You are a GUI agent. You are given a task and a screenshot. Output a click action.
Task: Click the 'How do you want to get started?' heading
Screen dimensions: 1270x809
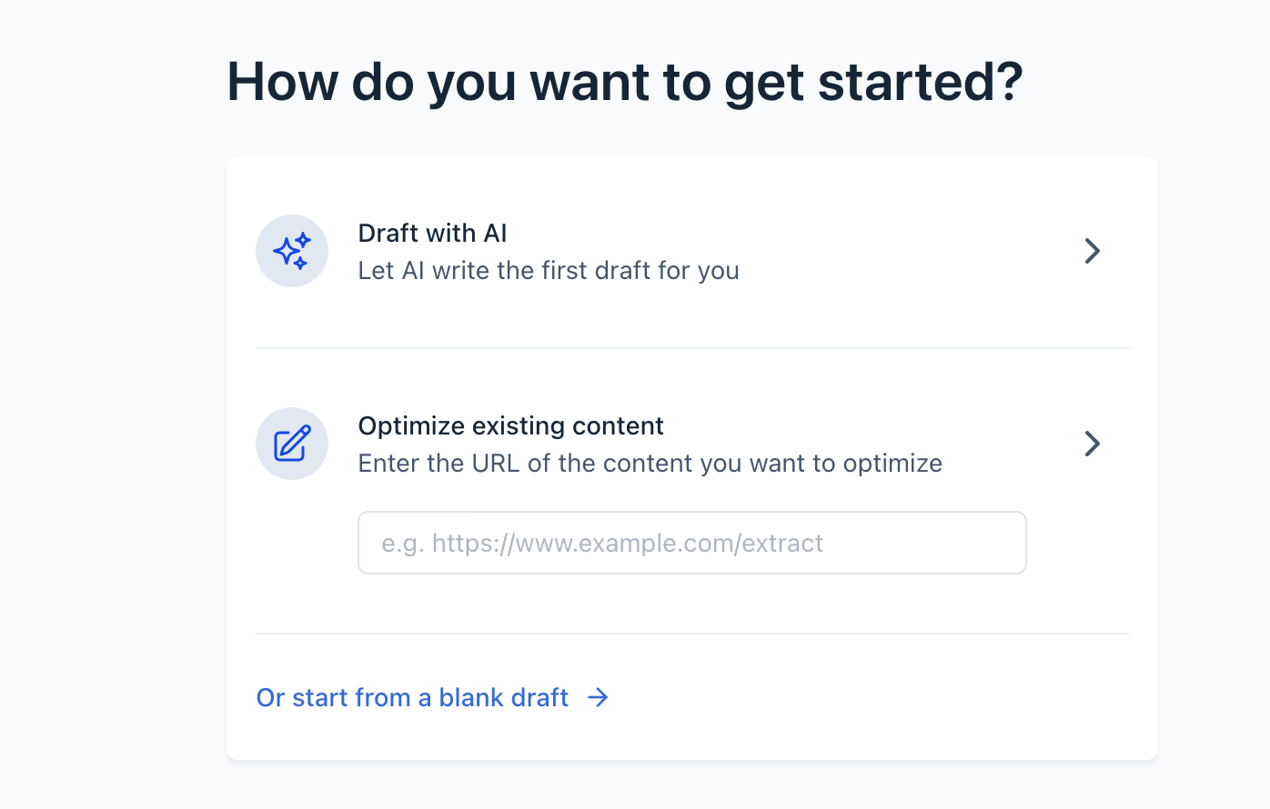pos(624,82)
